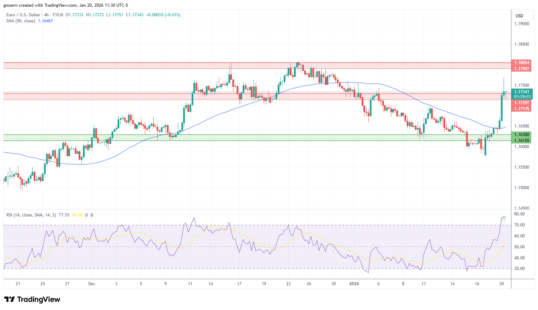Click the open price value O1.17333
Image resolution: width=538 pixels, height=310 pixels.
[x=75, y=15]
